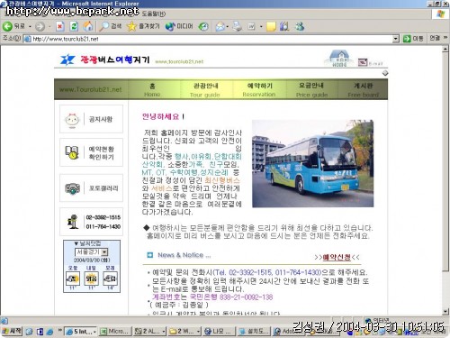Click the www.Tourclub21.net banner text
450x338 pixels.
pos(90,89)
